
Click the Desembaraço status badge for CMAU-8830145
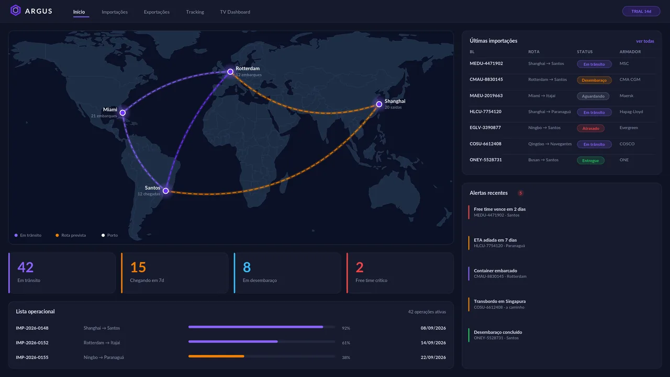pos(594,80)
